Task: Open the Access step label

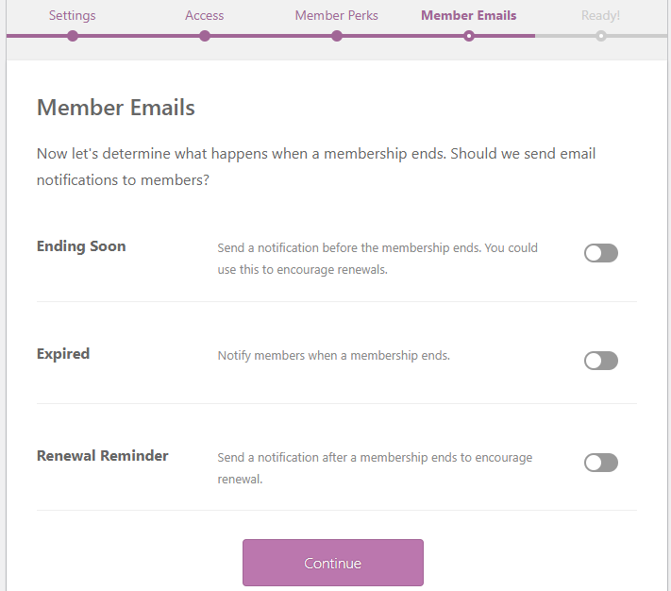Action: (x=205, y=15)
